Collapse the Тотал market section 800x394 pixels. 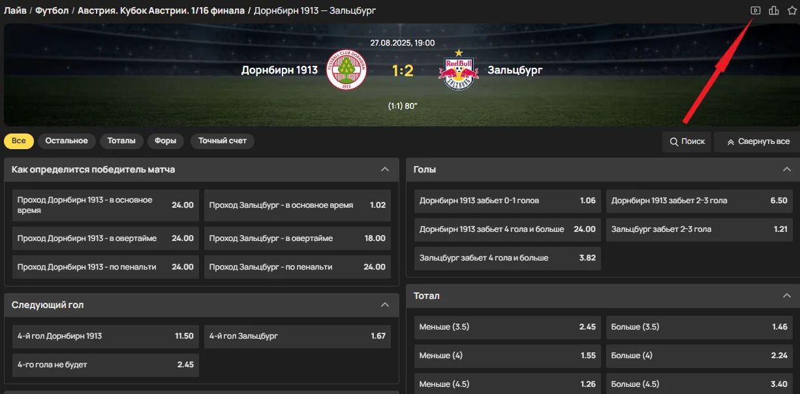point(787,296)
